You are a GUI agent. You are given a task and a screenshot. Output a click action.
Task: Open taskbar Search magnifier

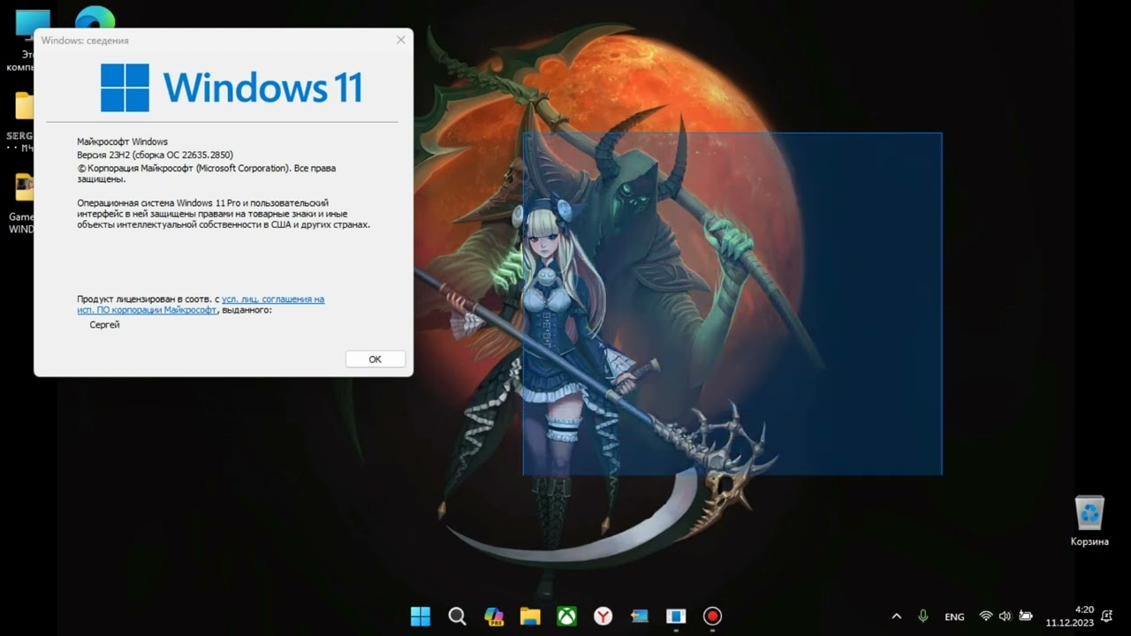pyautogui.click(x=457, y=616)
